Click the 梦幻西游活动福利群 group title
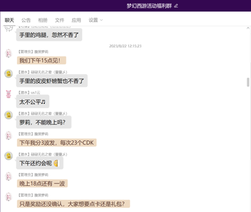The image size is (251, 212). coord(149,6)
